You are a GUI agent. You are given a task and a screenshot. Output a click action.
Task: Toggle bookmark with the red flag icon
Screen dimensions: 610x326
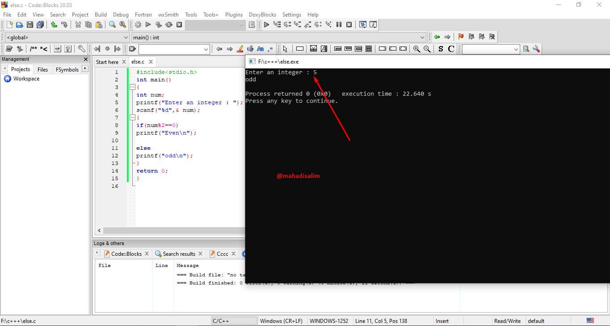coord(461,37)
